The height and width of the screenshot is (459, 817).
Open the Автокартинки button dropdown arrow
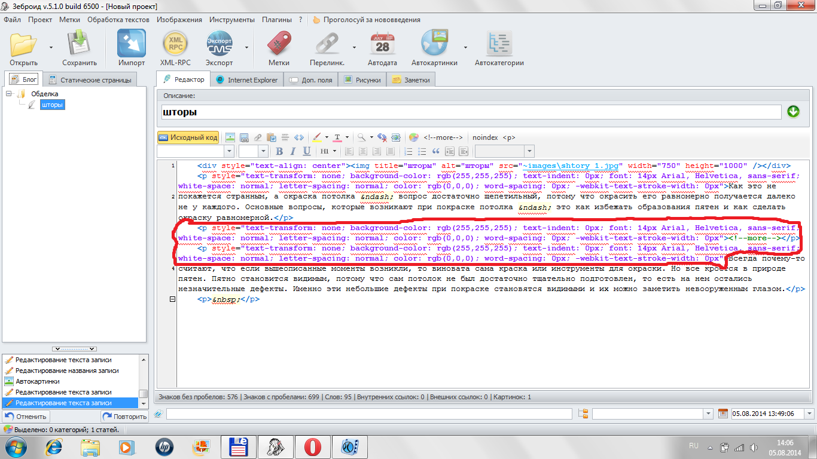(465, 47)
